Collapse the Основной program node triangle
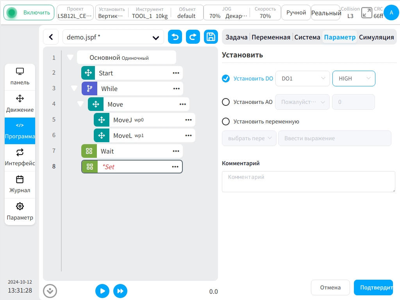 pos(70,57)
